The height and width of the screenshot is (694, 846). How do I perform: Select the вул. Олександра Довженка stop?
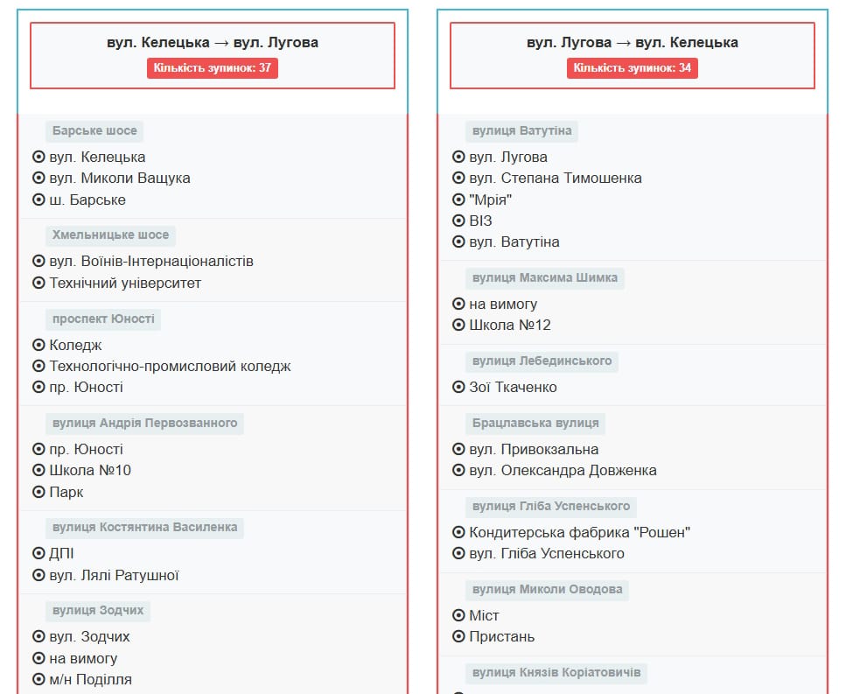tap(563, 471)
